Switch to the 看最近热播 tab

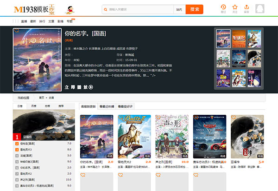[x=106, y=106]
